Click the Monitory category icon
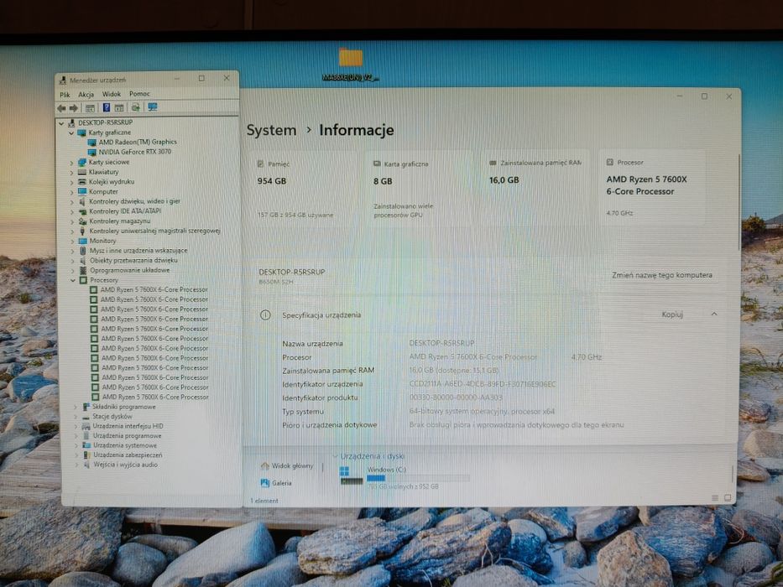Viewport: 783px width, 587px height. coord(83,241)
